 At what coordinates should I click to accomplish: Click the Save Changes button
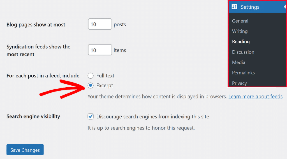[x=25, y=150]
